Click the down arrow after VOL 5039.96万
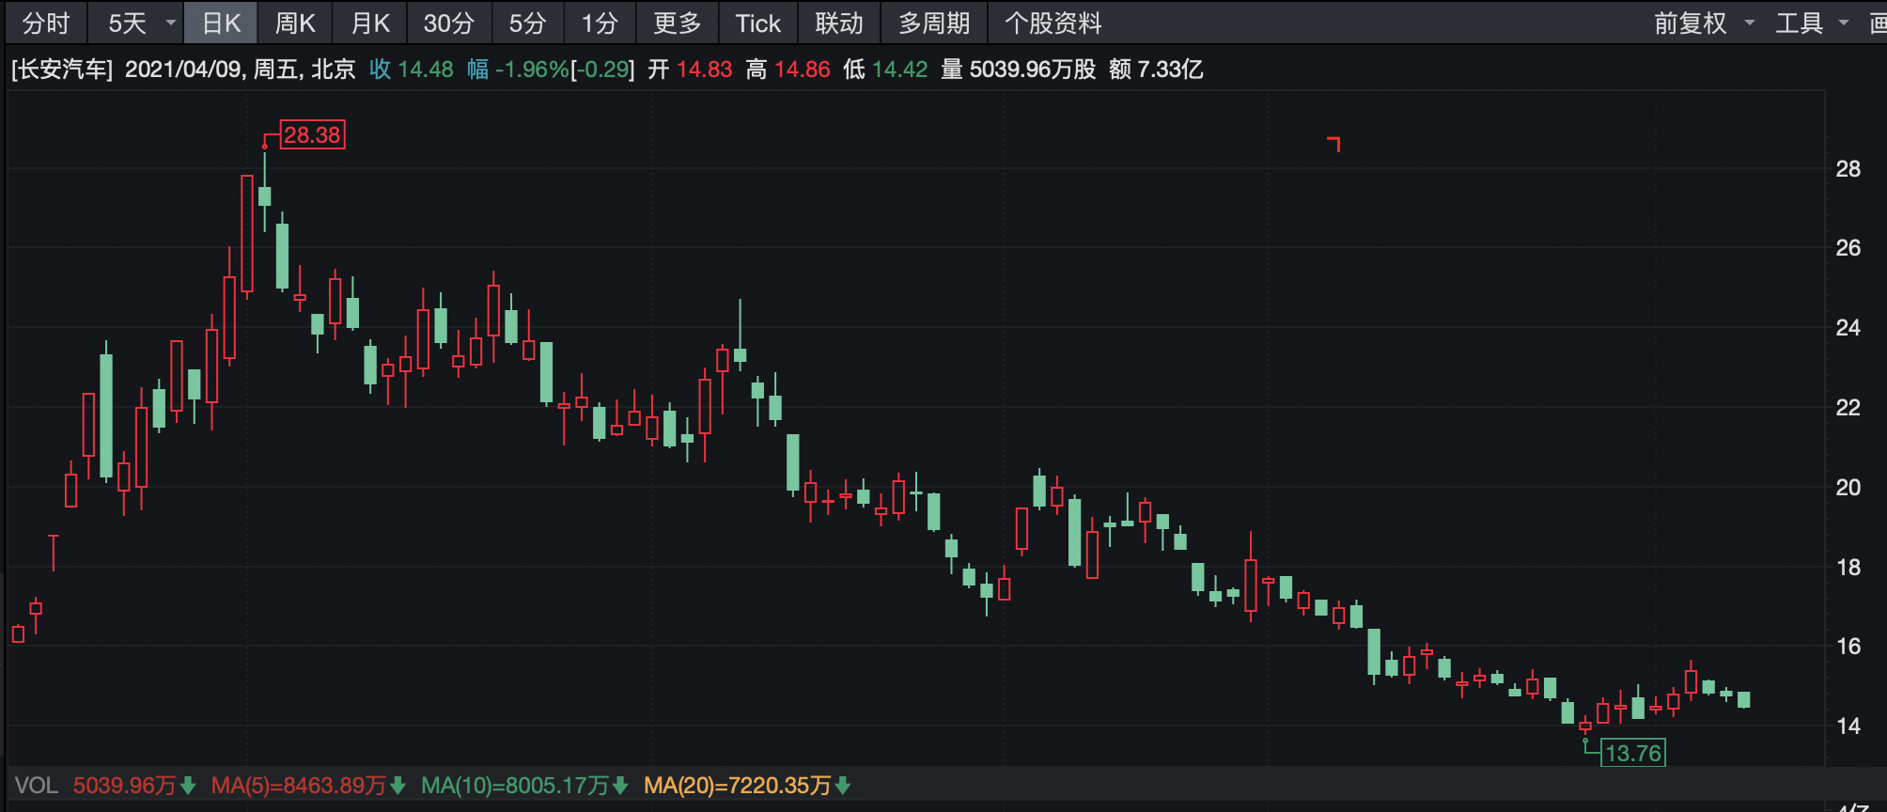 187,786
